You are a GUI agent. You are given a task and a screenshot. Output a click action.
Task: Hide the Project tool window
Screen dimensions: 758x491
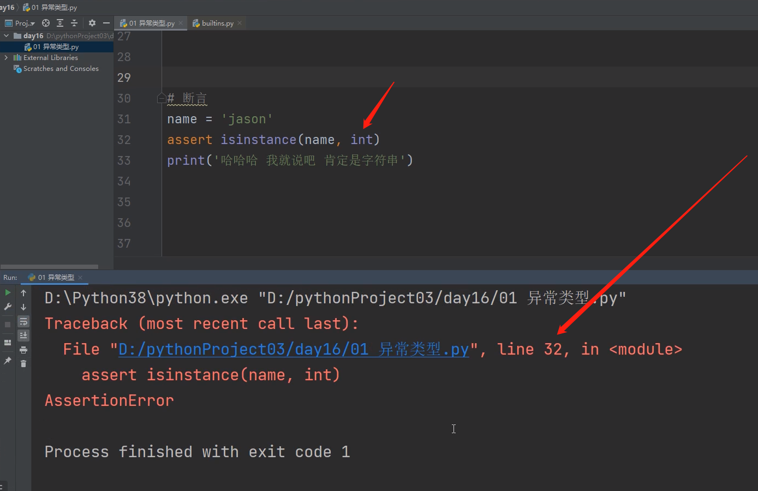(106, 23)
